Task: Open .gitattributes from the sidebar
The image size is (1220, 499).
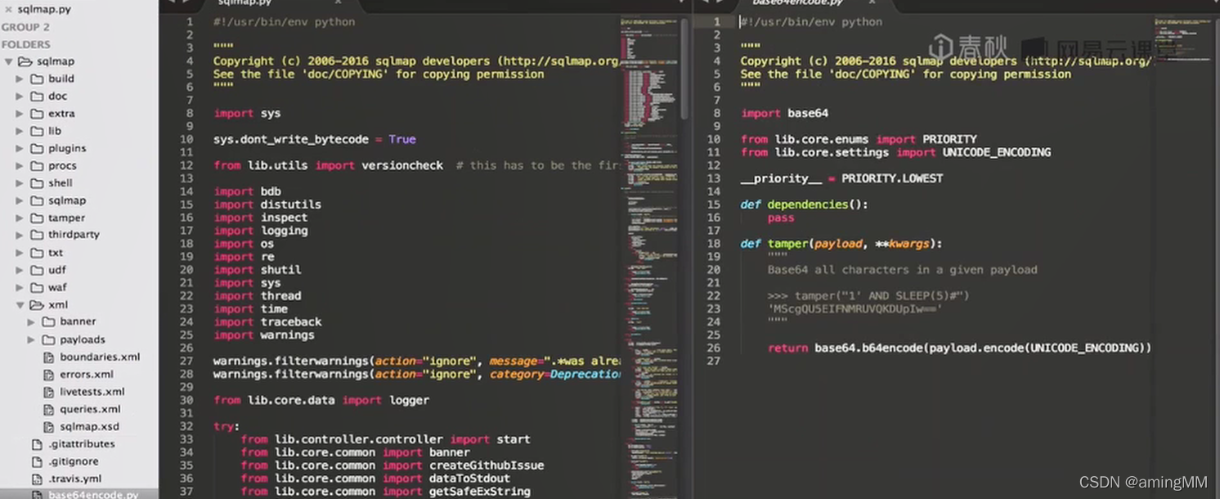Action: [82, 444]
